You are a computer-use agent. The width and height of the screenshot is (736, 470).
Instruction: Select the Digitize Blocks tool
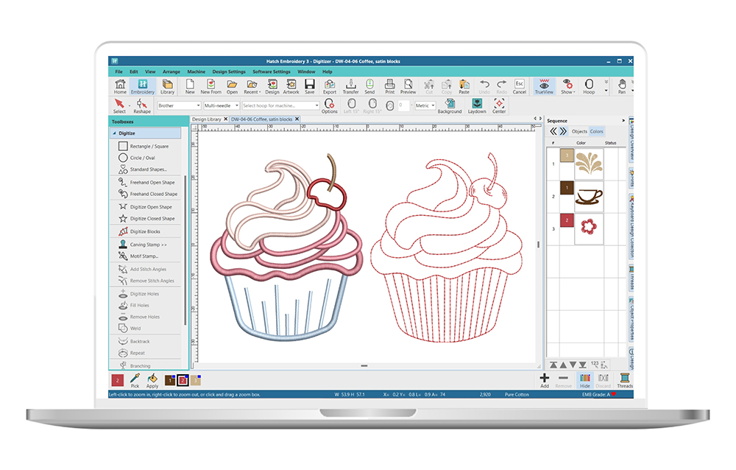[144, 231]
